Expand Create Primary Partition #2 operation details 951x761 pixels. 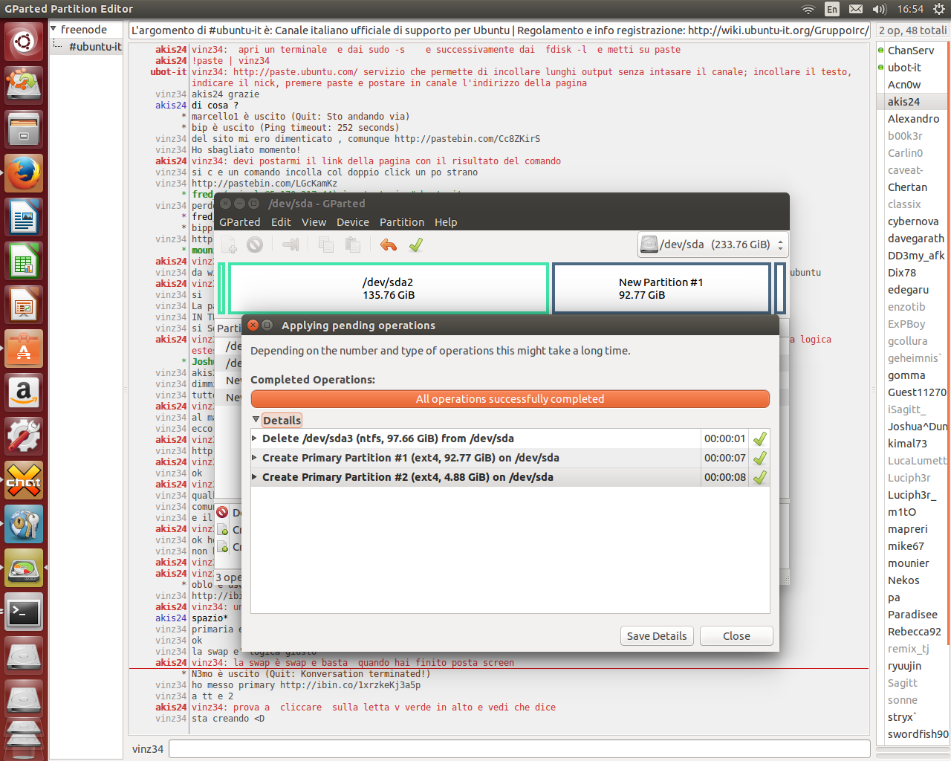click(255, 477)
